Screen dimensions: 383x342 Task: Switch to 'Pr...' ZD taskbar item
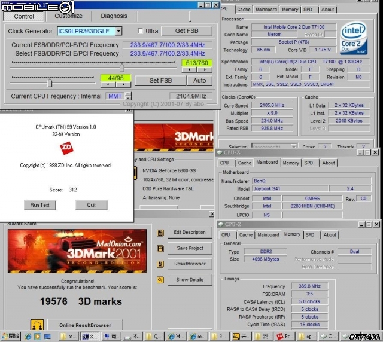(285, 337)
